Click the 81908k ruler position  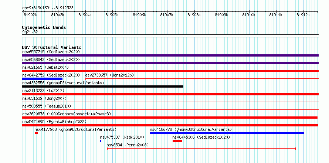click(194, 15)
